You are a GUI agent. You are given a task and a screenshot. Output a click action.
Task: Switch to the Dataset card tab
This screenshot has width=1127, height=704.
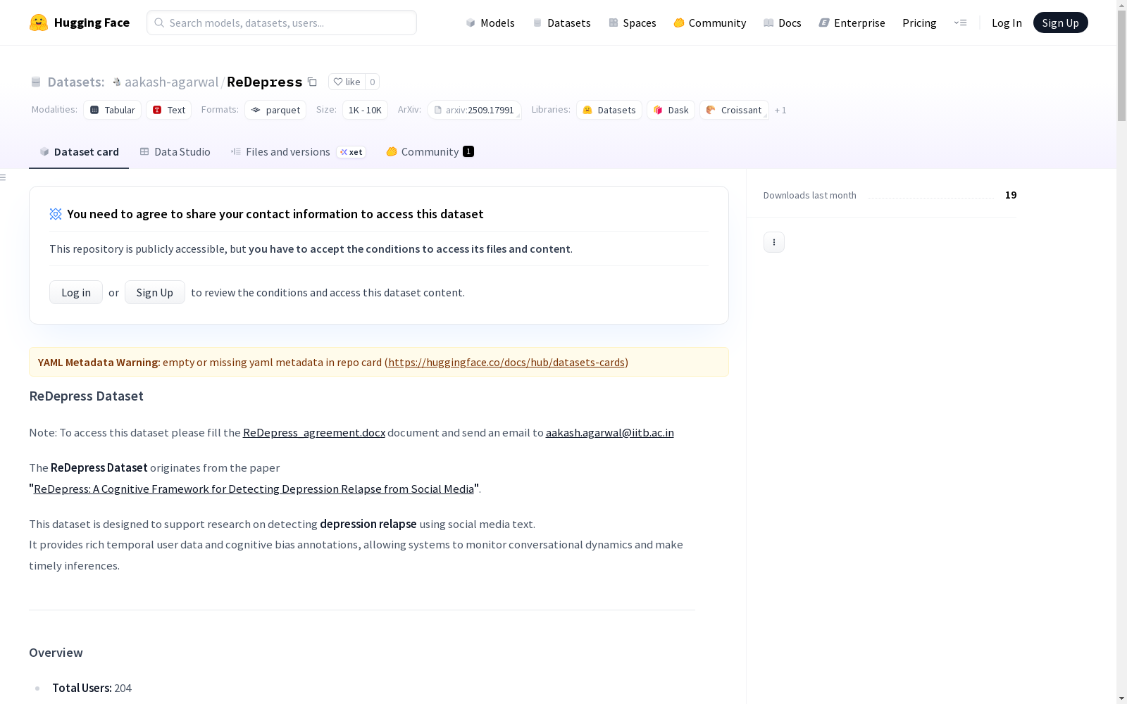pyautogui.click(x=79, y=152)
